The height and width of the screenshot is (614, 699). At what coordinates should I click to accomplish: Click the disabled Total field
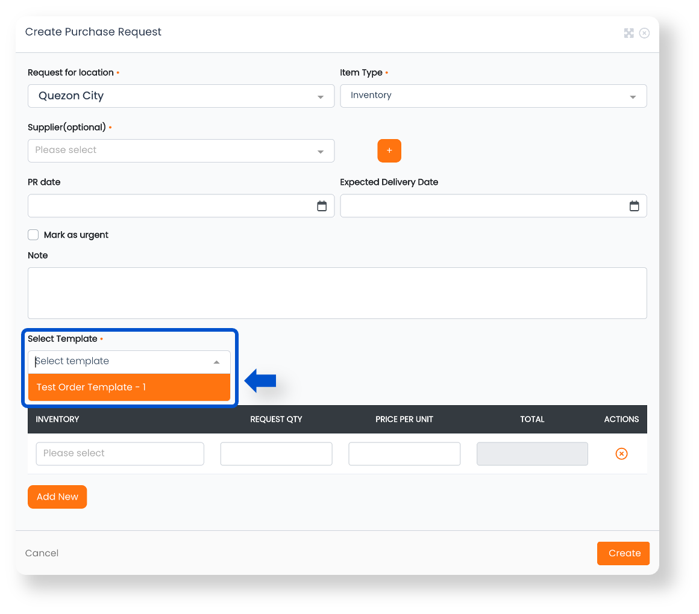click(532, 454)
